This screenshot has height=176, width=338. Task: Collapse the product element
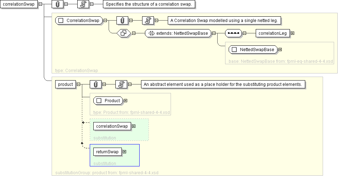78,84
